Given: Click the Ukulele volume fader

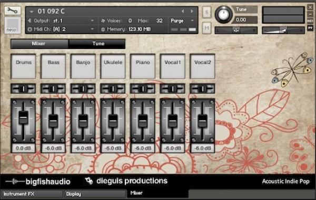Looking at the screenshot, I should coord(113,121).
